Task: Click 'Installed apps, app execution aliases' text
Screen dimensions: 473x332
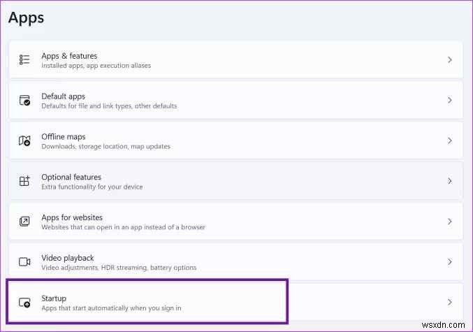Action: [x=96, y=66]
